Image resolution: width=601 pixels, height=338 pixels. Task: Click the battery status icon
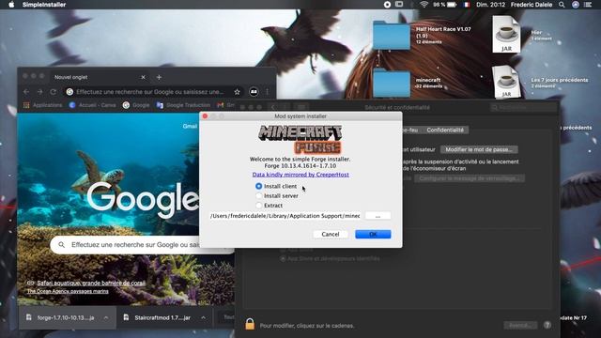coord(452,5)
